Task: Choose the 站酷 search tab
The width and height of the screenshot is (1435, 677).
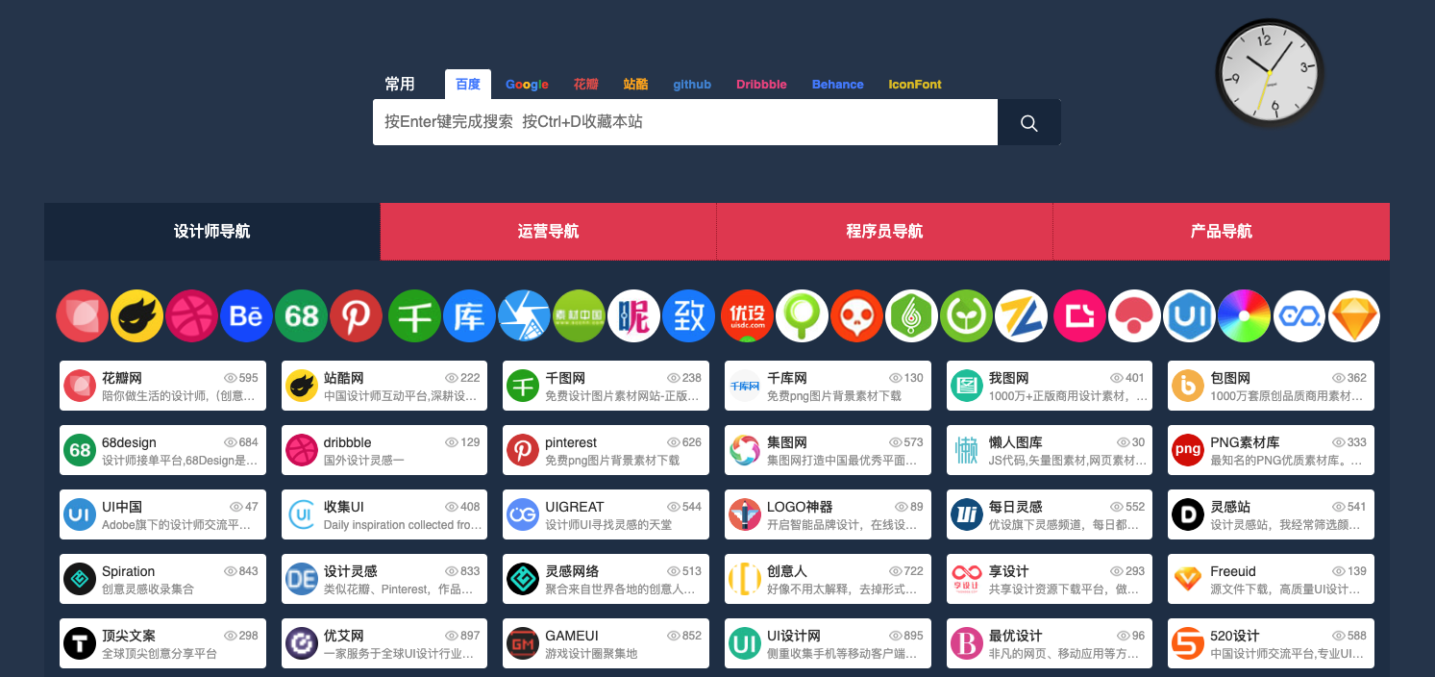Action: coord(635,84)
